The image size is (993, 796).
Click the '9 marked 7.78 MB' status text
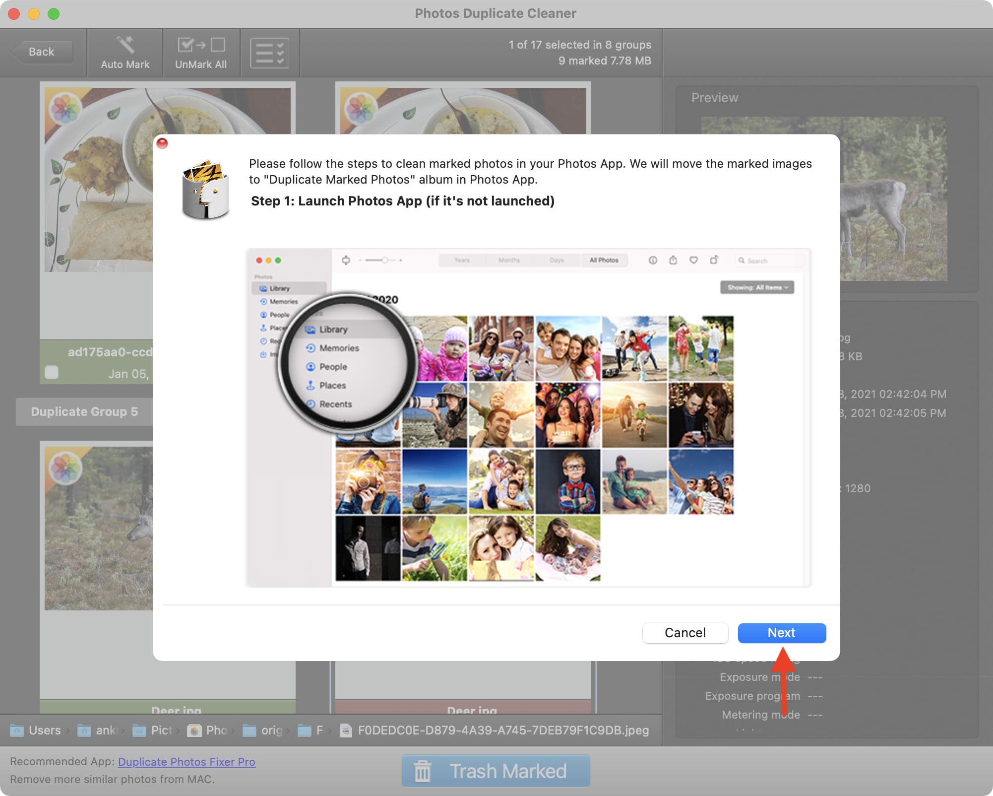605,61
